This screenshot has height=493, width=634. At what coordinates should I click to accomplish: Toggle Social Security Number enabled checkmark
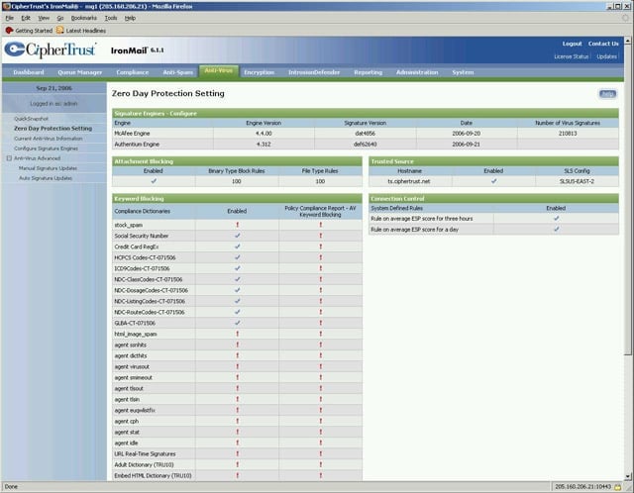238,236
